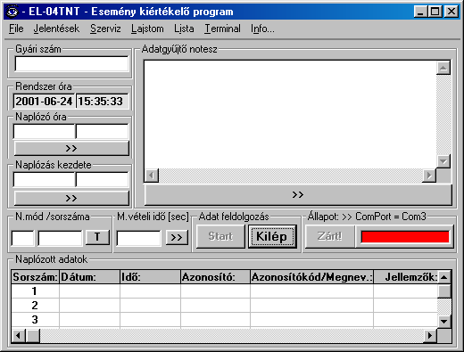464x352 pixels.
Task: Click the notesz scroll left arrow
Action: tap(152, 176)
